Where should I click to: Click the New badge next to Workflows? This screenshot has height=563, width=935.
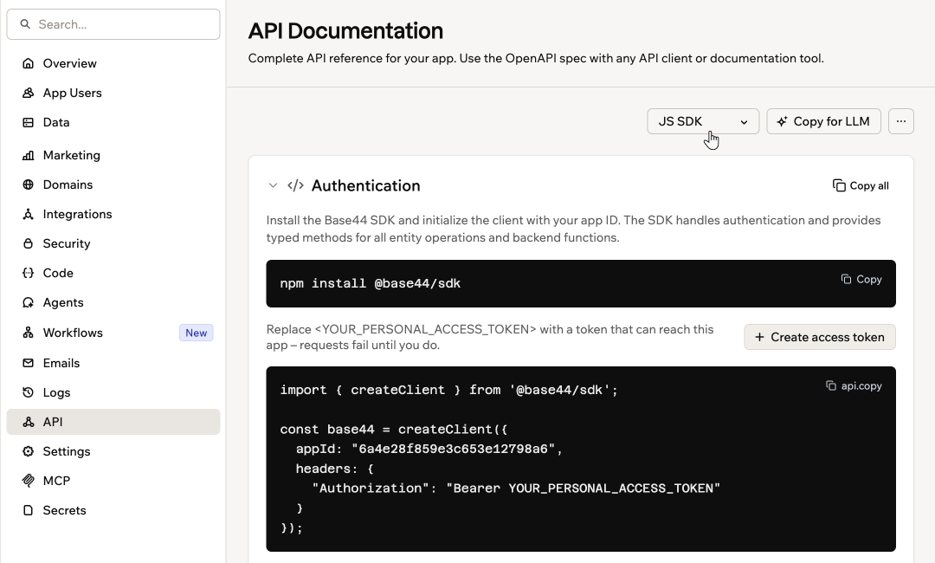[x=197, y=333]
